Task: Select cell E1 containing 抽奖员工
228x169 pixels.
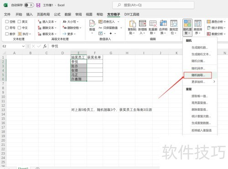Action: pos(78,57)
